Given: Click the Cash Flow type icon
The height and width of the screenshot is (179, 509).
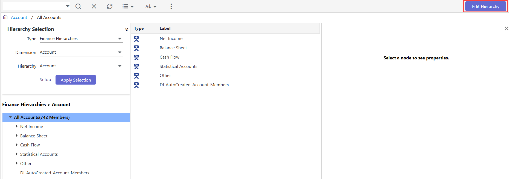Looking at the screenshot, I should [x=136, y=57].
